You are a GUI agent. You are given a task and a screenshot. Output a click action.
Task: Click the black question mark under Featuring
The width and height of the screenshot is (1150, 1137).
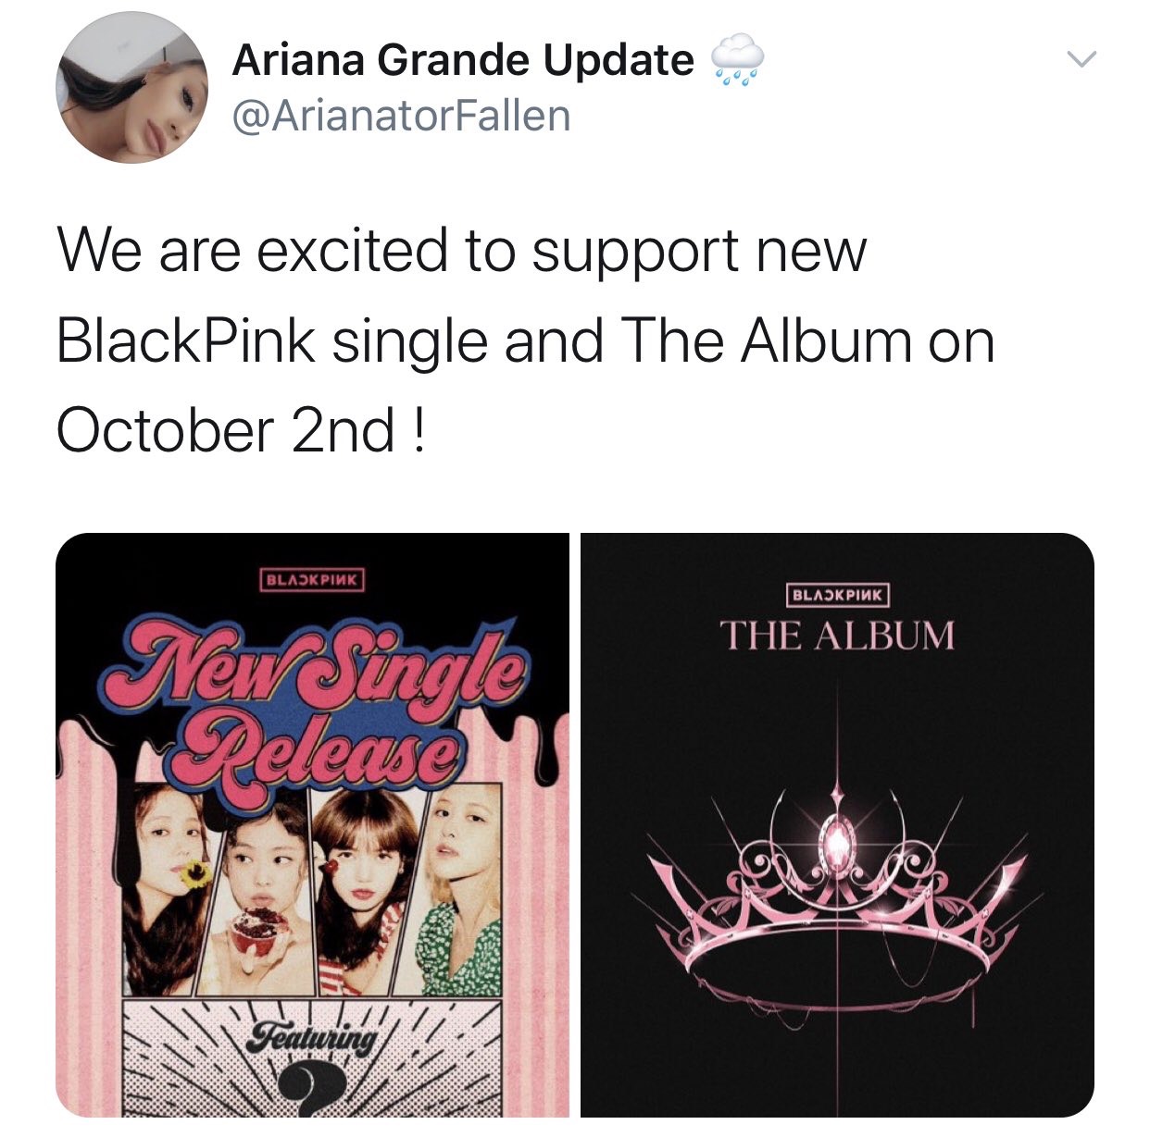click(313, 1090)
